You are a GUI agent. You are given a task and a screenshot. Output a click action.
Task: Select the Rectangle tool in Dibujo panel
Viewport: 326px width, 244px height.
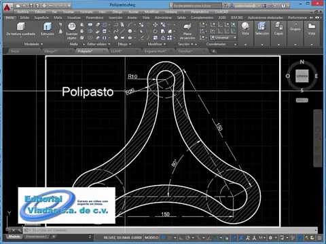pyautogui.click(x=122, y=38)
